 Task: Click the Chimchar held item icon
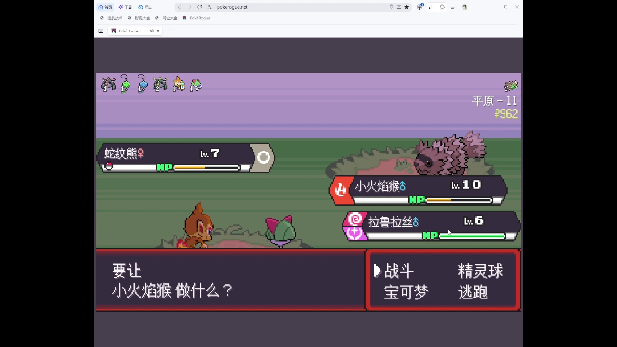[179, 84]
